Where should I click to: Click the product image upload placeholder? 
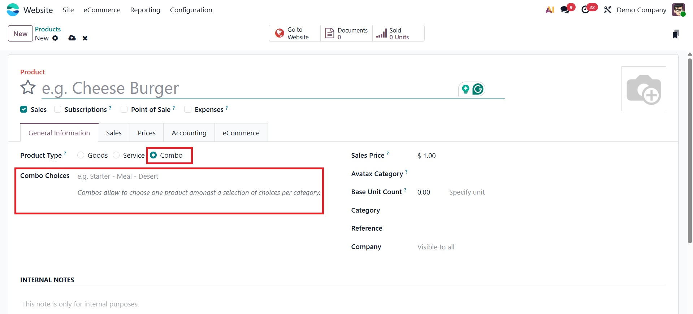pos(644,89)
